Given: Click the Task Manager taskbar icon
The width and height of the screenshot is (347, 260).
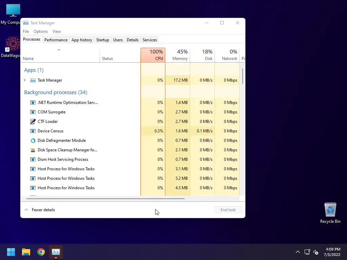Looking at the screenshot, I should click(56, 252).
